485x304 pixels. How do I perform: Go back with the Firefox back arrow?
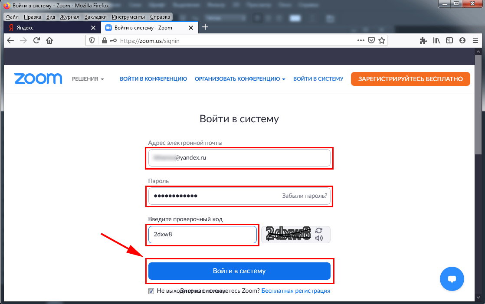click(10, 40)
